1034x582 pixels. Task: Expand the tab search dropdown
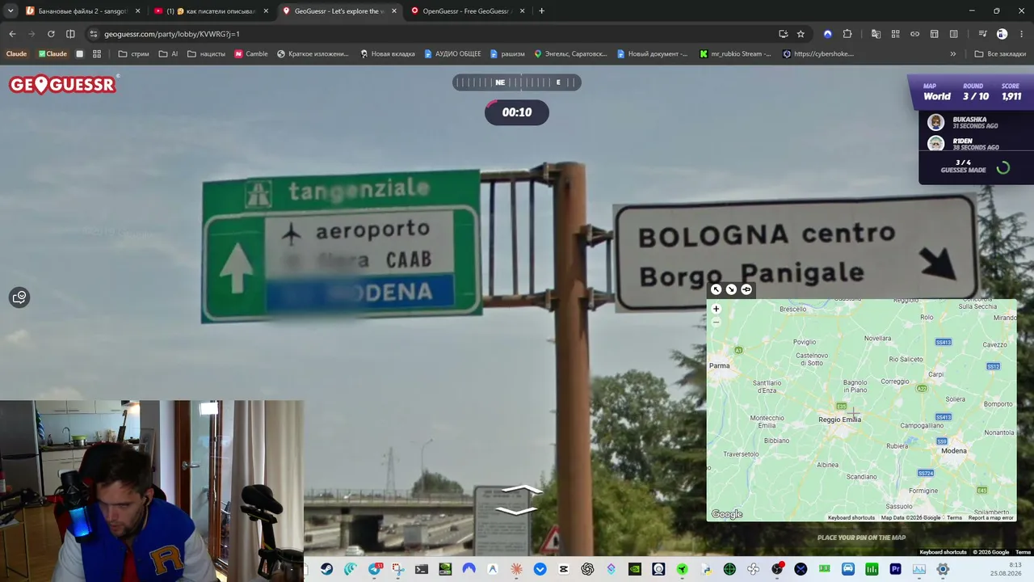[11, 11]
